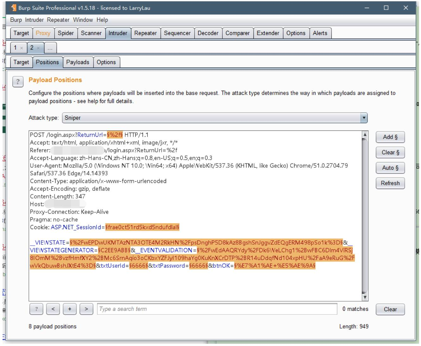
Task: Click the Auto § button
Action: pos(390,168)
